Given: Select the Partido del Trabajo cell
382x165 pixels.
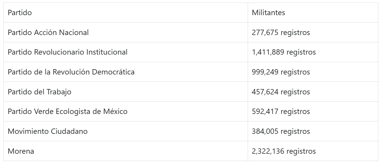Looking at the screenshot, I should [39, 92].
